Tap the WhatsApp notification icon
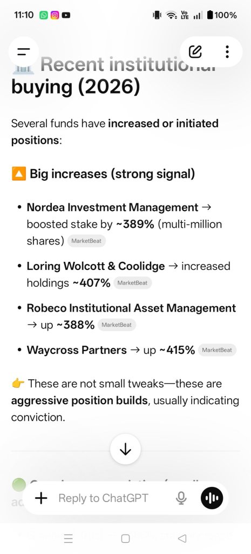The image size is (251, 554). pyautogui.click(x=44, y=15)
